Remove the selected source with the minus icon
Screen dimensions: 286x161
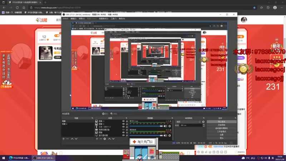pyautogui.click(x=101, y=139)
